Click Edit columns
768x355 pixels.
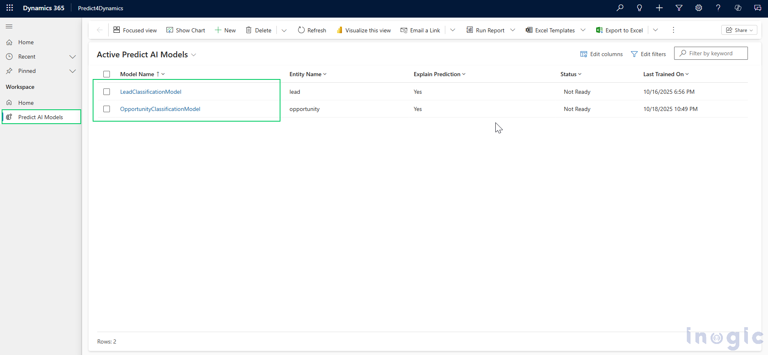[601, 54]
